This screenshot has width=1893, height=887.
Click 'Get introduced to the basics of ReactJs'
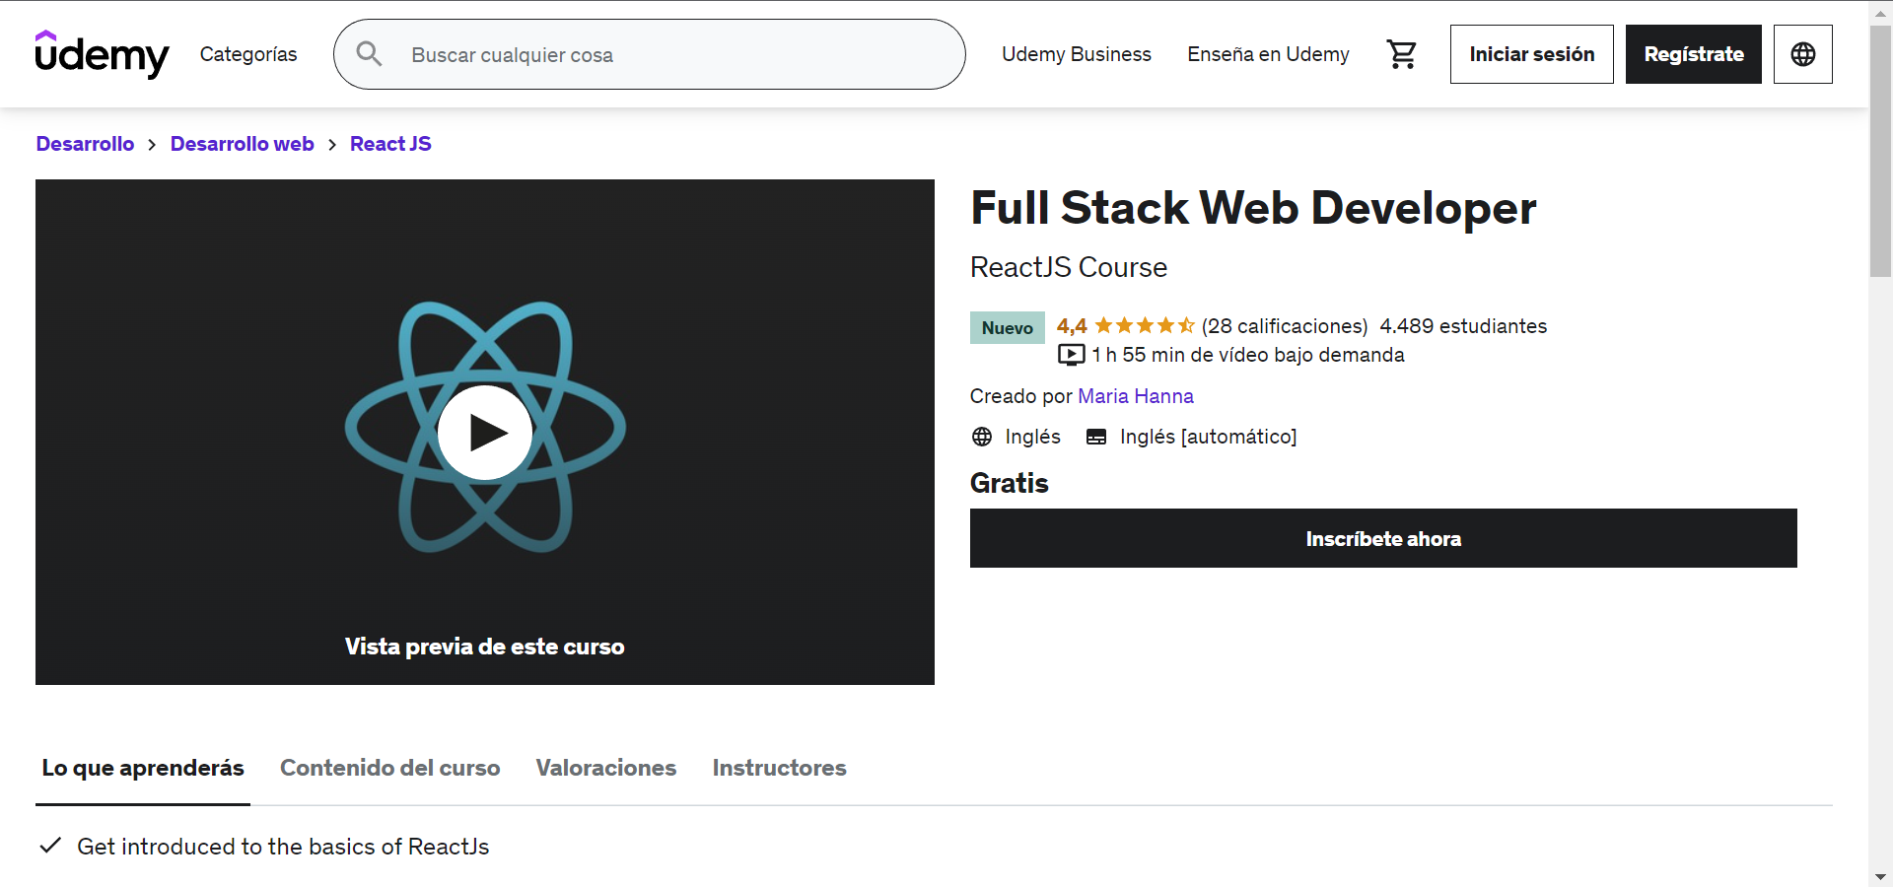point(283,847)
